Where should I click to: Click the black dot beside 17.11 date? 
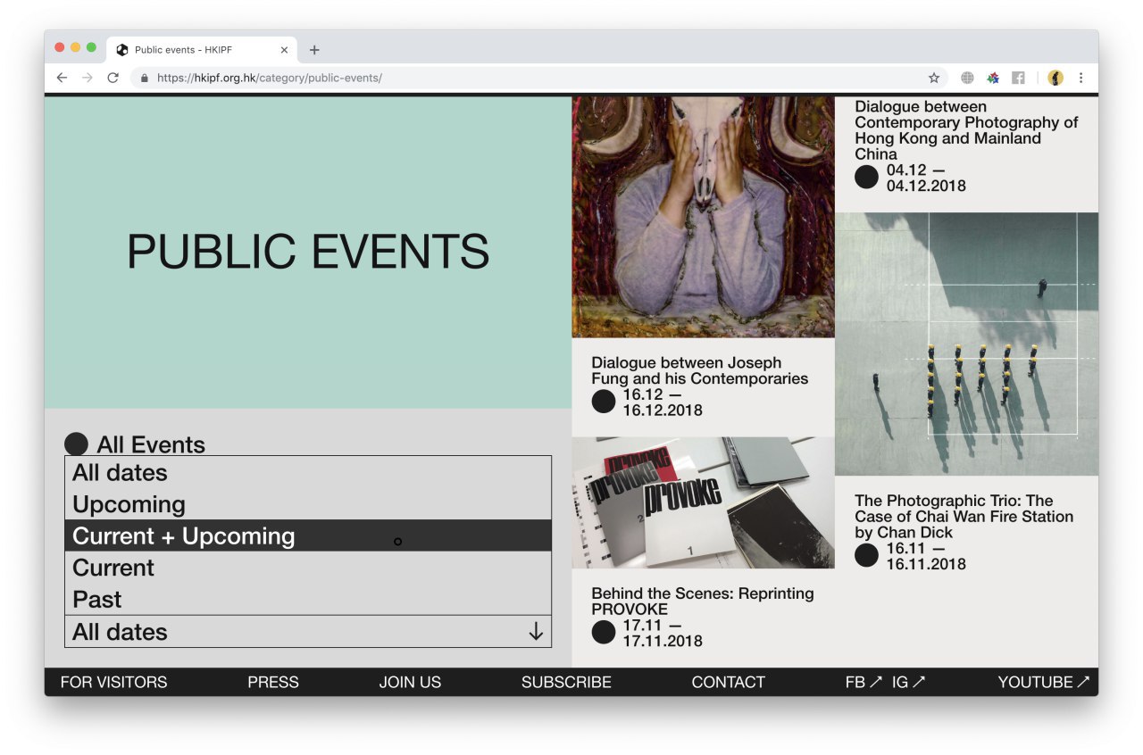[x=604, y=633]
